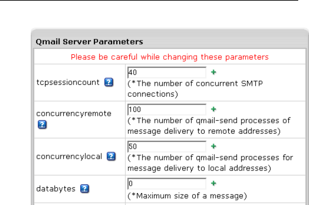Click green plus beside databytes field
Viewport: 309px width, 205px height.
(x=214, y=183)
